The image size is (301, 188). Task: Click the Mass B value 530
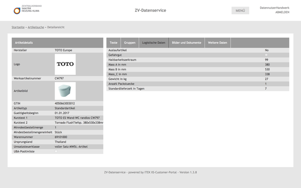(267, 69)
